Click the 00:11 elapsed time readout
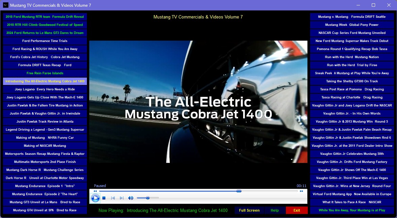397x218 pixels. pos(302,186)
